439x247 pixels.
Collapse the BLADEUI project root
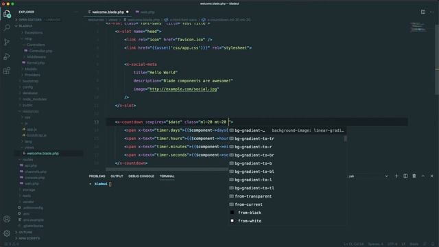pos(25,26)
